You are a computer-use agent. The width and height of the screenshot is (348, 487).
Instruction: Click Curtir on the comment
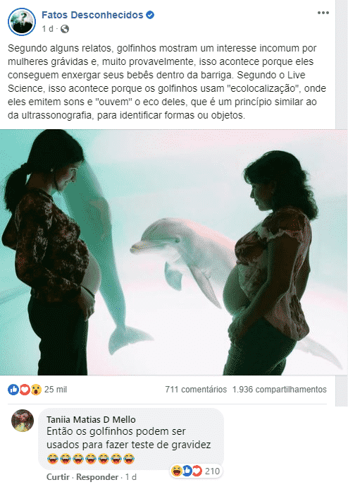click(x=58, y=476)
